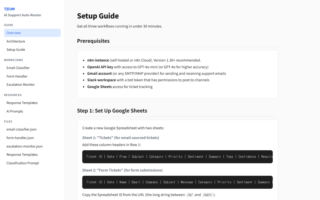Viewport: 320px width, 200px height.
Task: View the Escalation Monitor workflow
Action: point(20,84)
